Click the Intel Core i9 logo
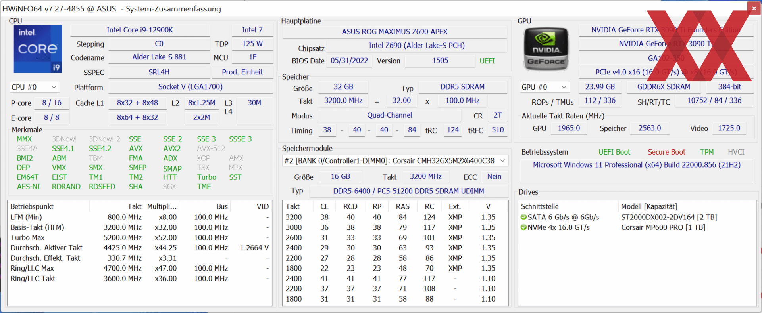762x313 pixels. tap(38, 49)
